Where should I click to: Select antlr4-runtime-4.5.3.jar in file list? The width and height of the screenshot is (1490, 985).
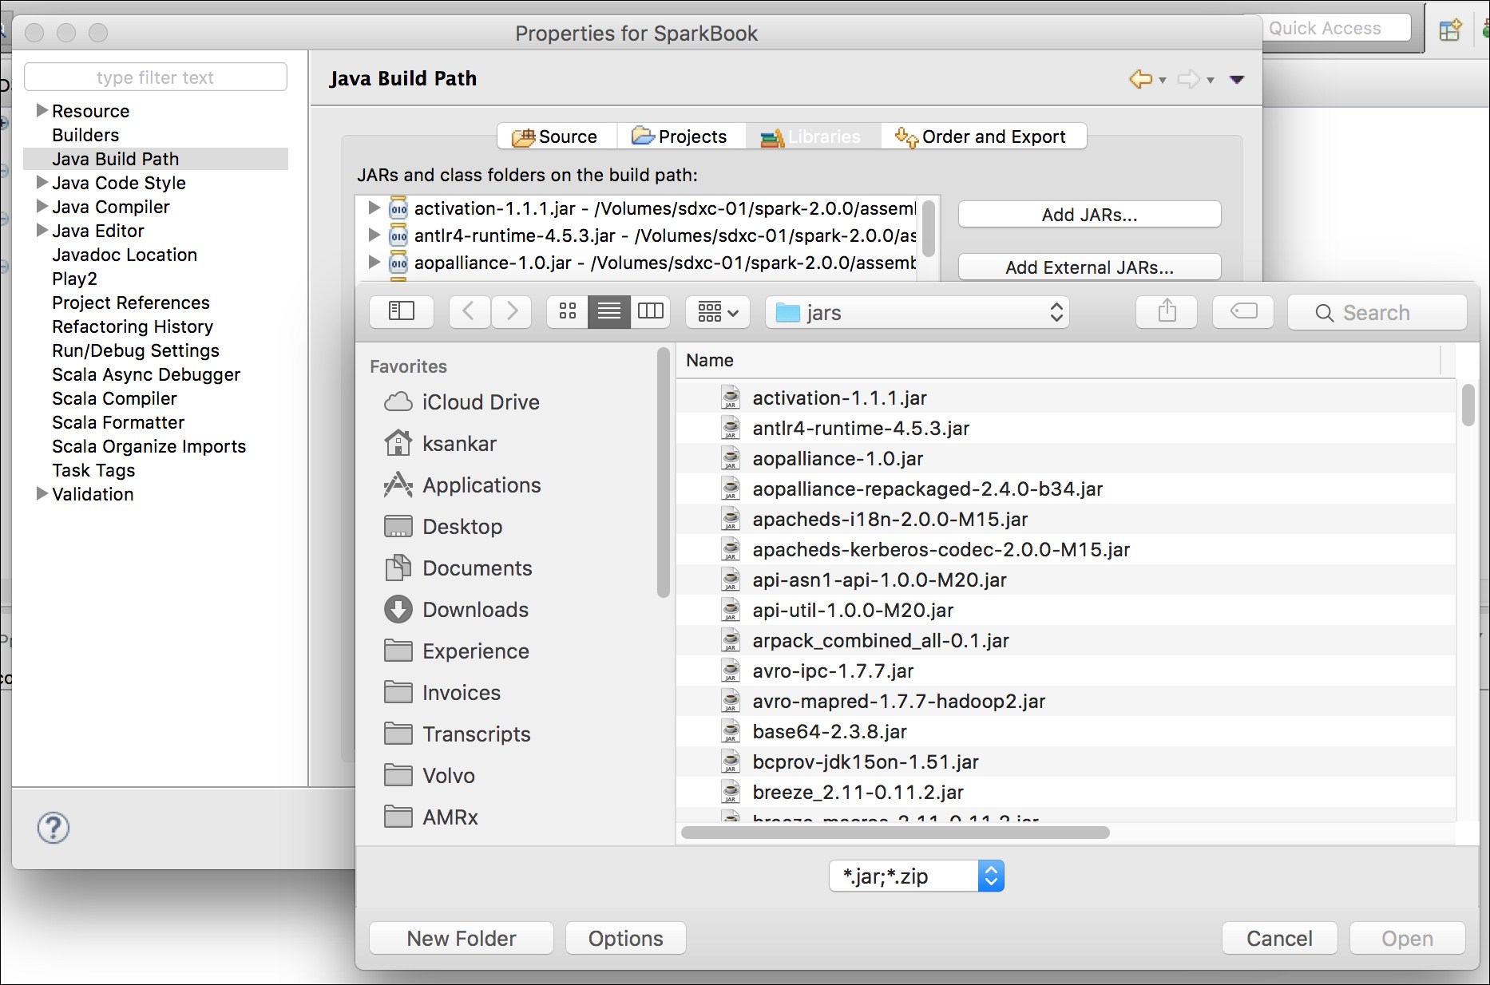point(1066,428)
